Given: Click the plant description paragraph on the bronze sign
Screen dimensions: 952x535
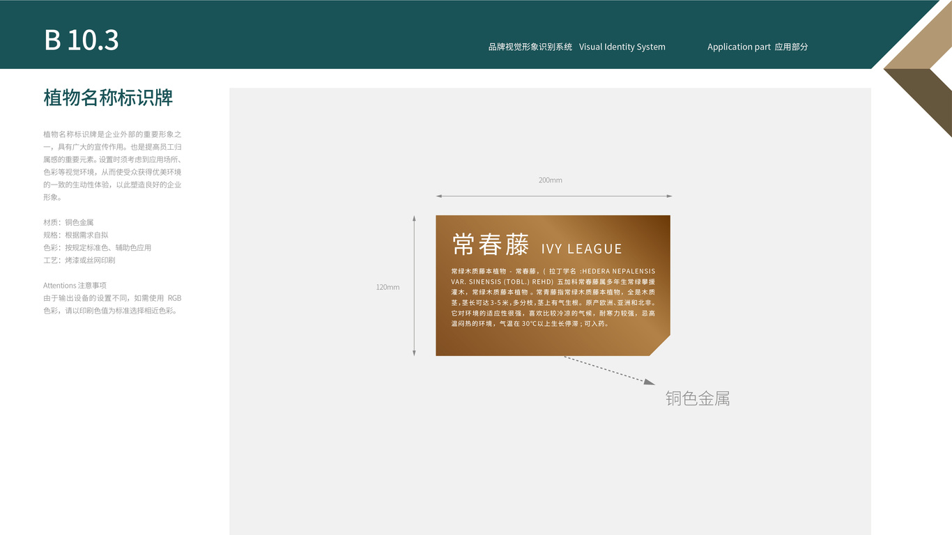Looking at the screenshot, I should click(x=553, y=297).
